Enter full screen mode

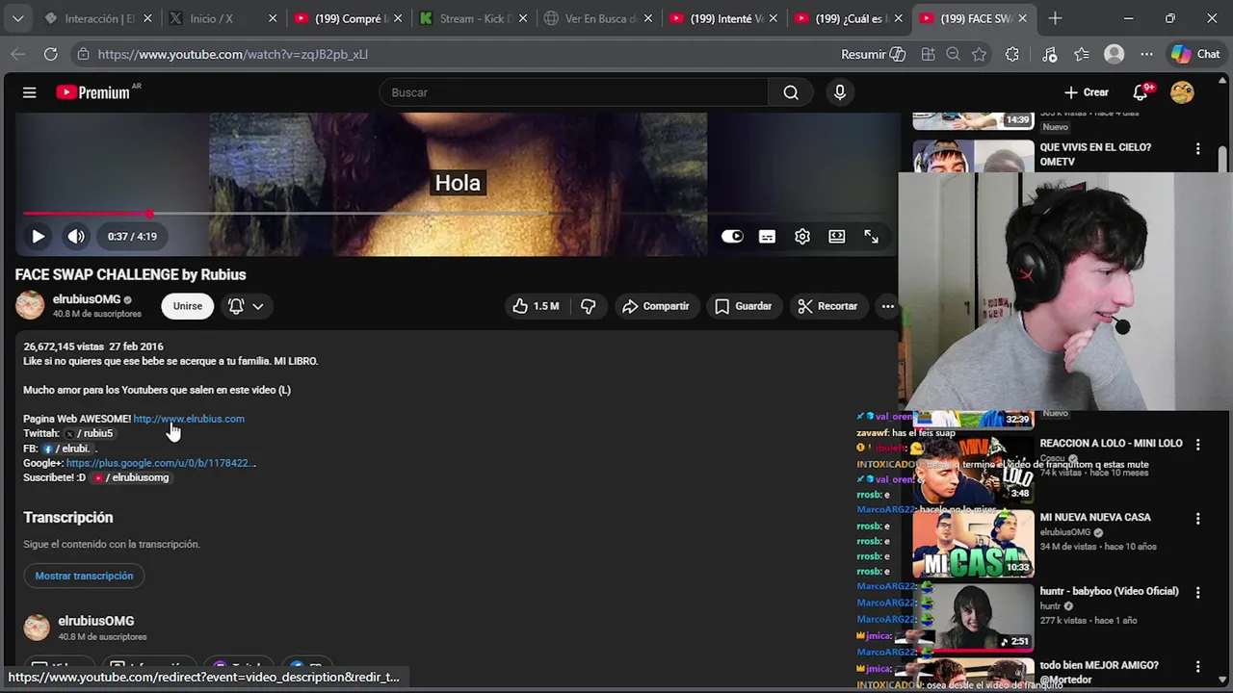point(871,236)
